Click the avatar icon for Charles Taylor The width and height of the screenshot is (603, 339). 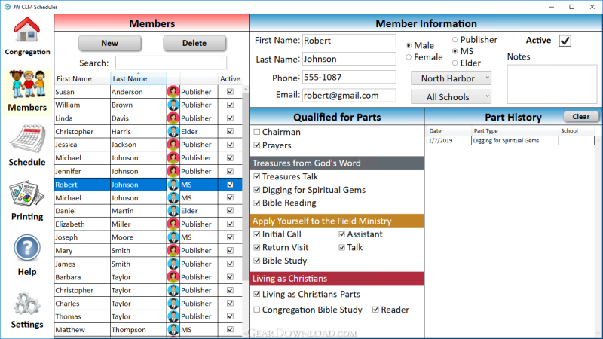click(x=173, y=304)
